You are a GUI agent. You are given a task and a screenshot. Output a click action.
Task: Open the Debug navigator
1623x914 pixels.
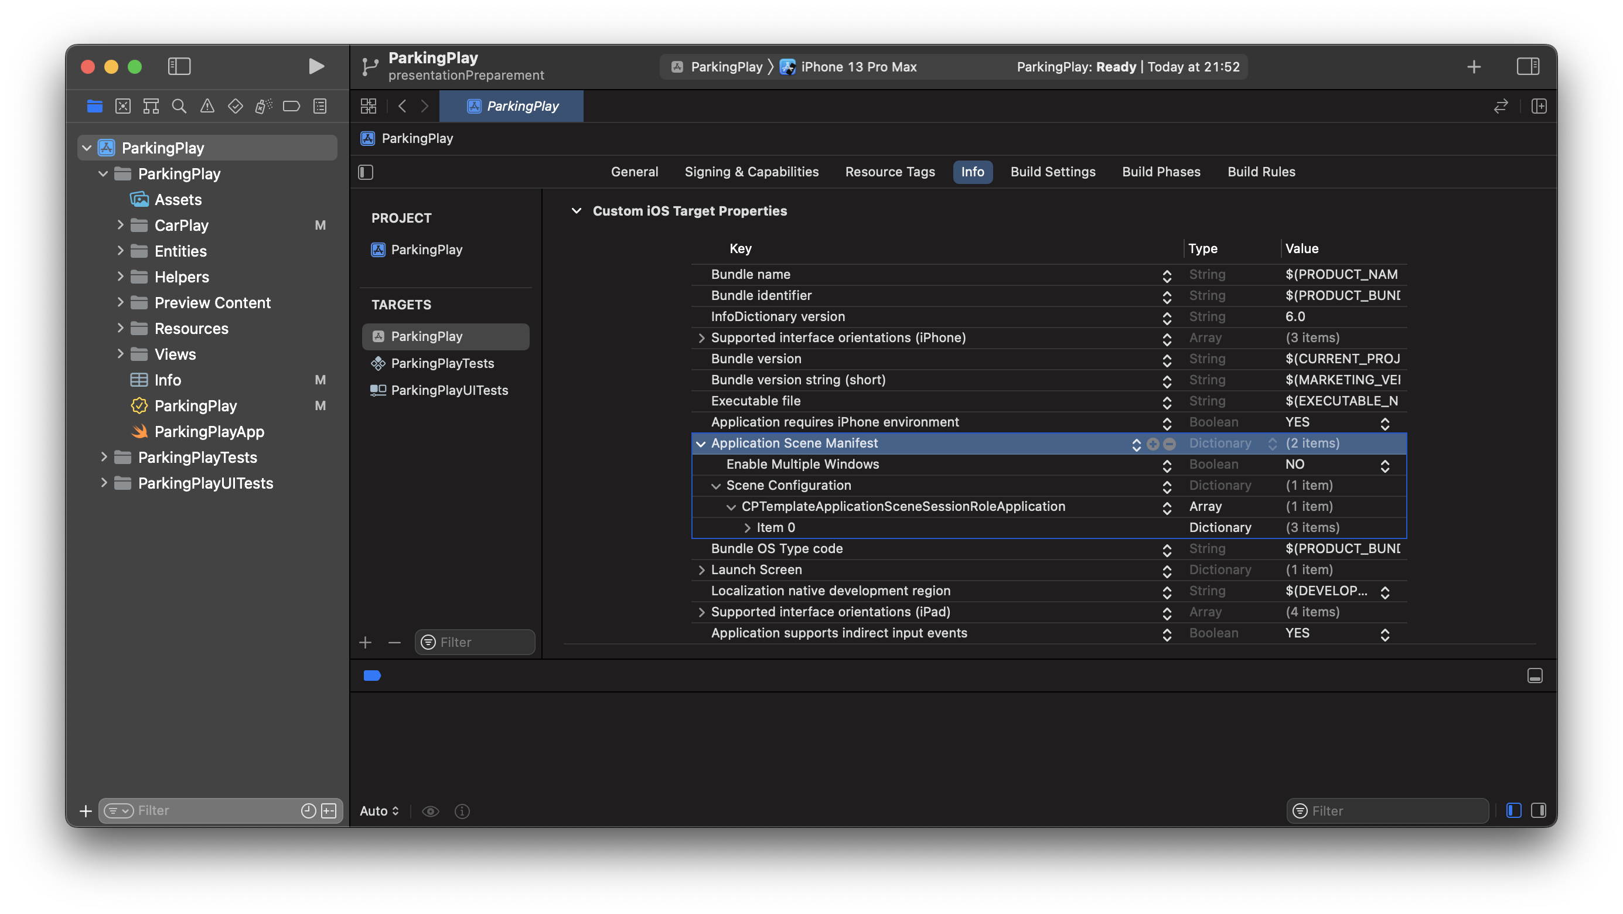(263, 106)
